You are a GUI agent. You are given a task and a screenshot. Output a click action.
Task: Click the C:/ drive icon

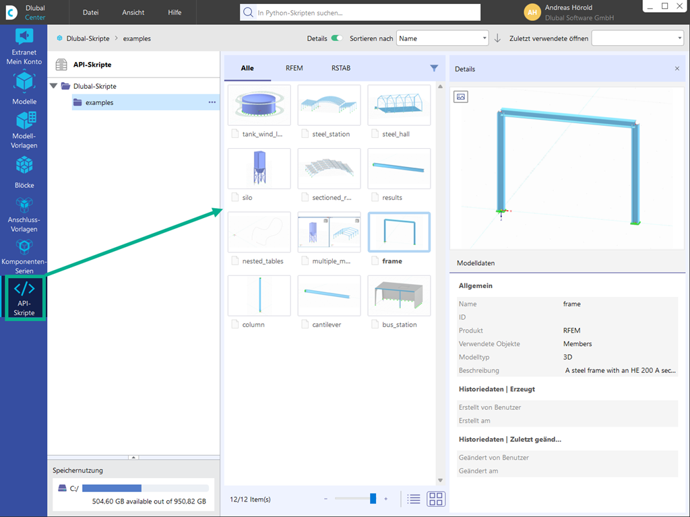click(x=63, y=489)
